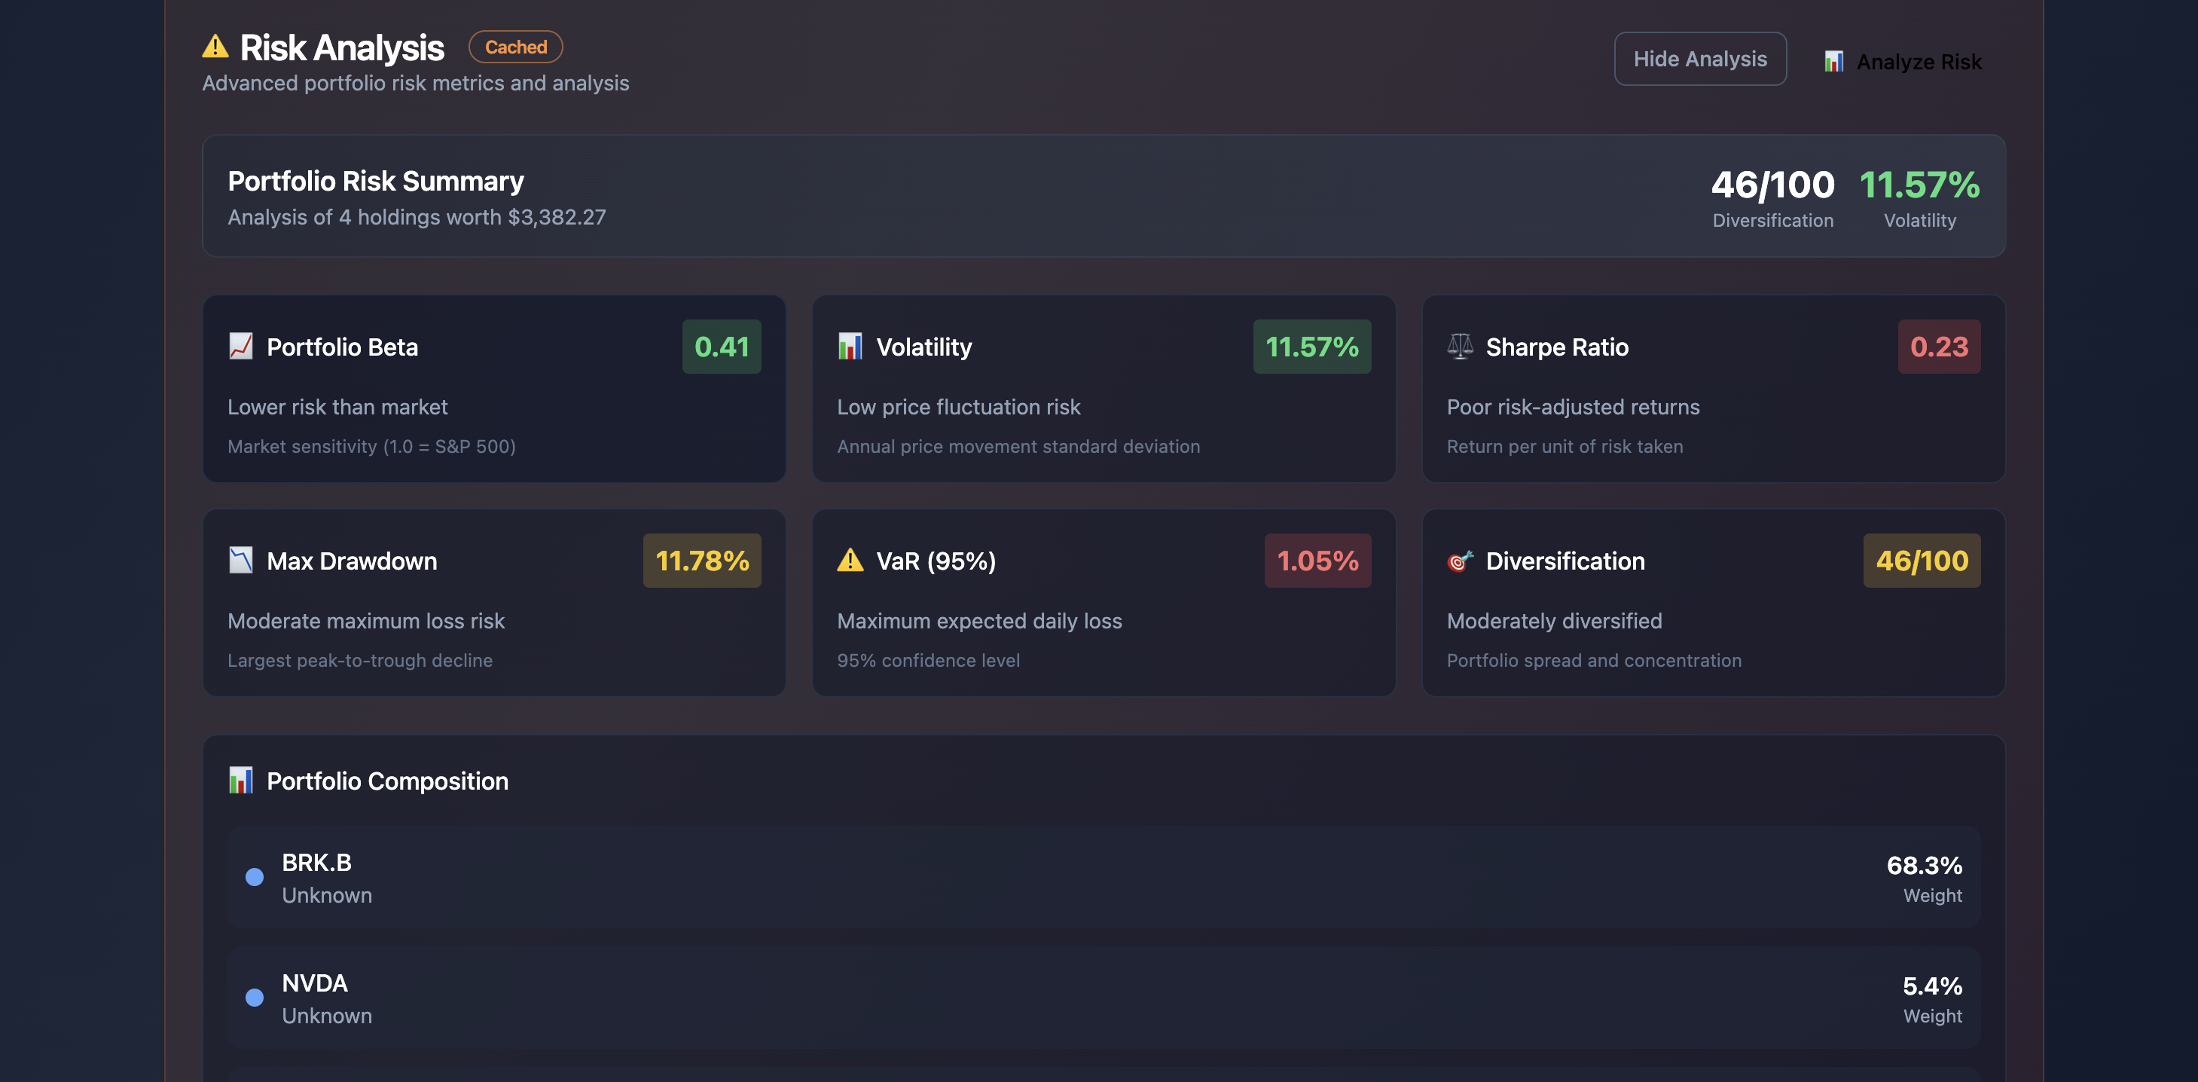Click the blue dot next to BRK.B
2198x1082 pixels.
[255, 877]
